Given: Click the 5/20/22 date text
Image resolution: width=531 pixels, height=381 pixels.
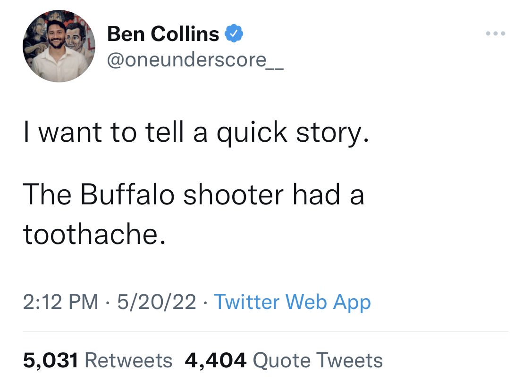Looking at the screenshot, I should [x=156, y=302].
